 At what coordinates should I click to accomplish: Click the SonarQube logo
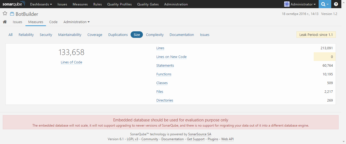pos(14,4)
